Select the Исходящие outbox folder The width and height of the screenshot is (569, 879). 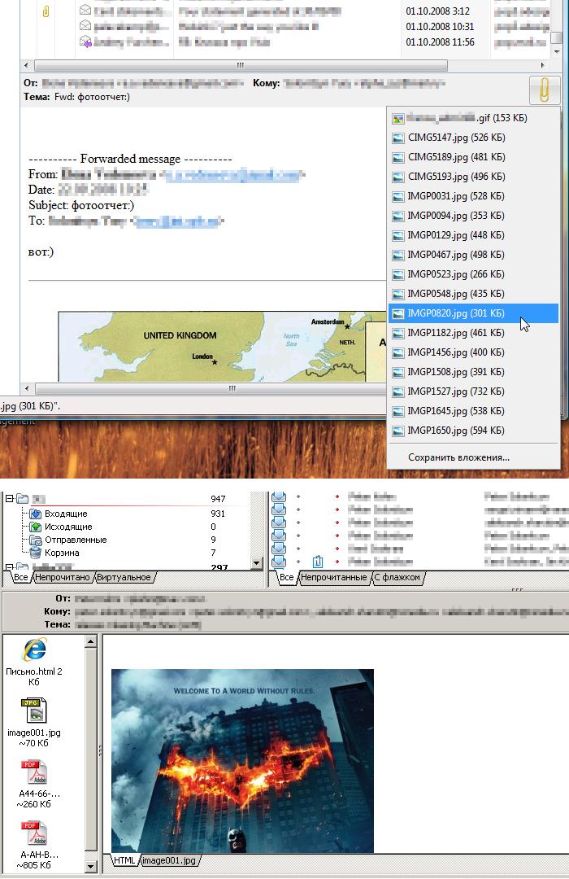coord(67,527)
